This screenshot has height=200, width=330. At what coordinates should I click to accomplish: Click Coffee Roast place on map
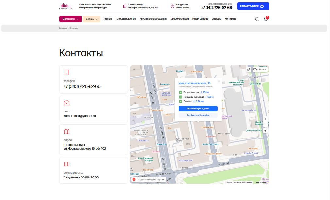tap(207, 127)
